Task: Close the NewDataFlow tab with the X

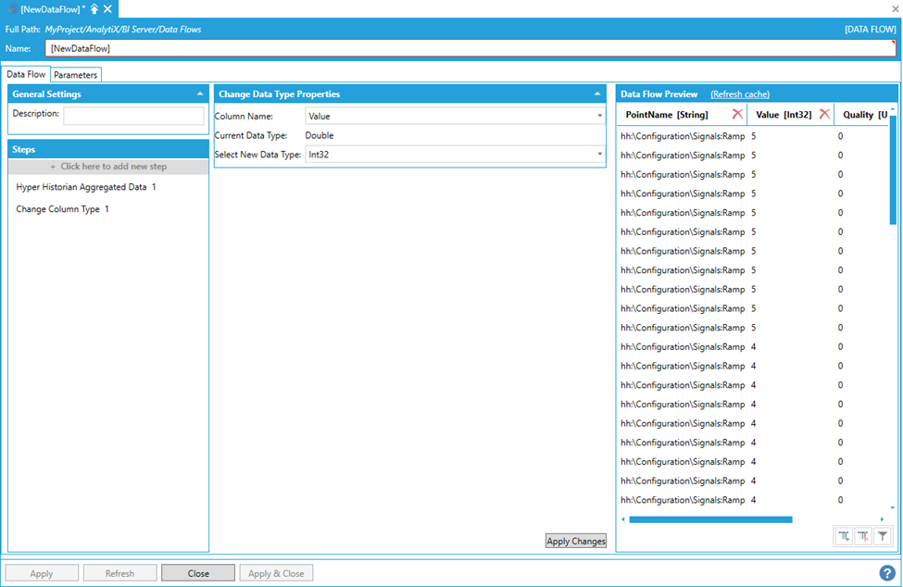Action: 107,8
